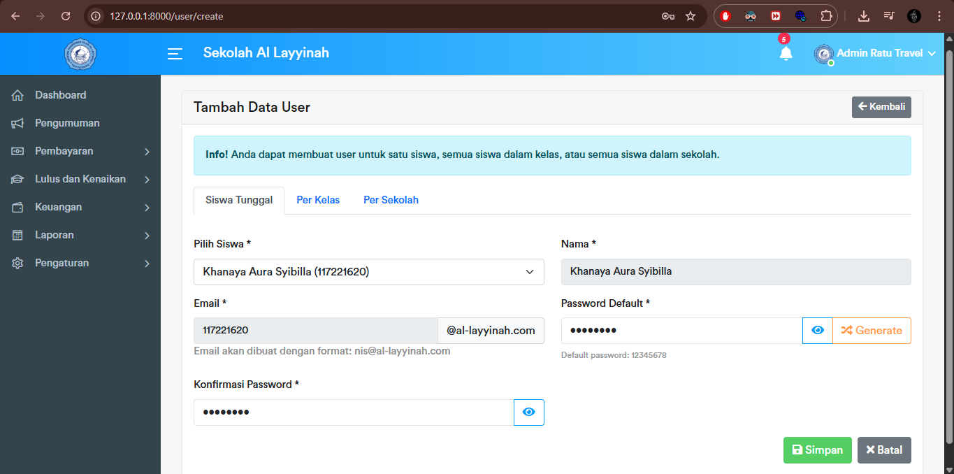Open Dashboard from the sidebar
The height and width of the screenshot is (474, 954).
tap(60, 95)
